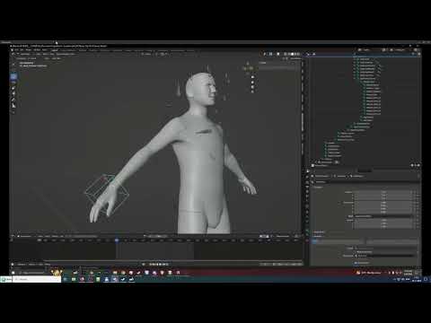Click the axis navigation gizmo in viewport

248,68
